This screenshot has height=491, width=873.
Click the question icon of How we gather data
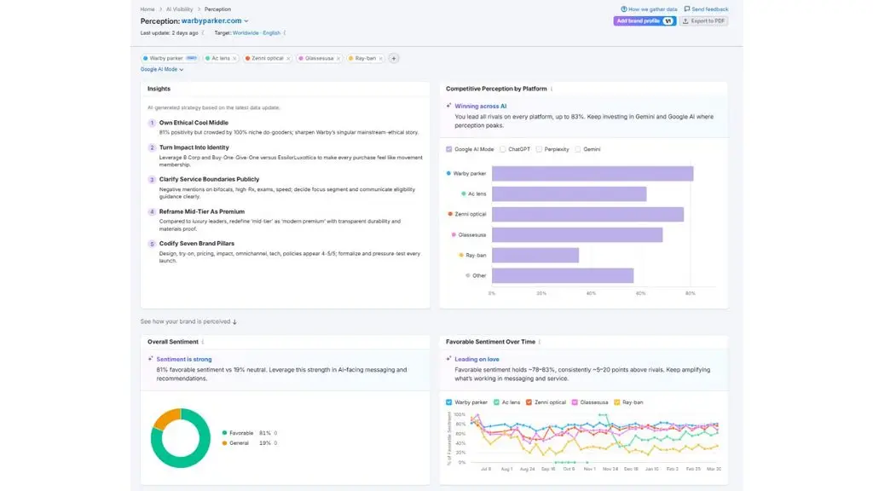623,9
